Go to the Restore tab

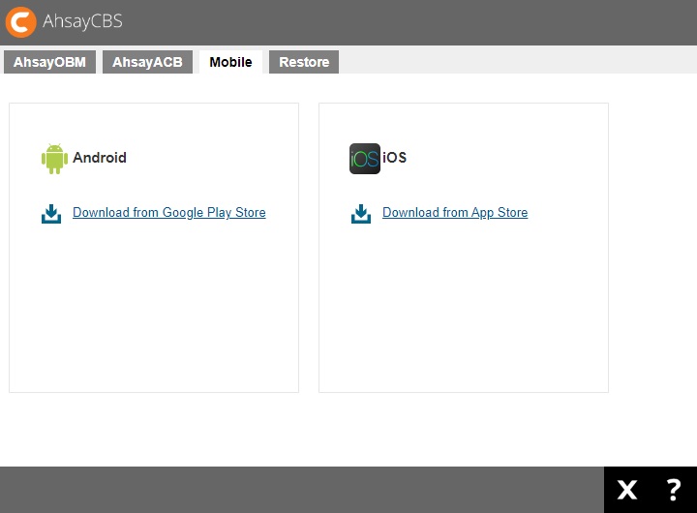click(304, 62)
